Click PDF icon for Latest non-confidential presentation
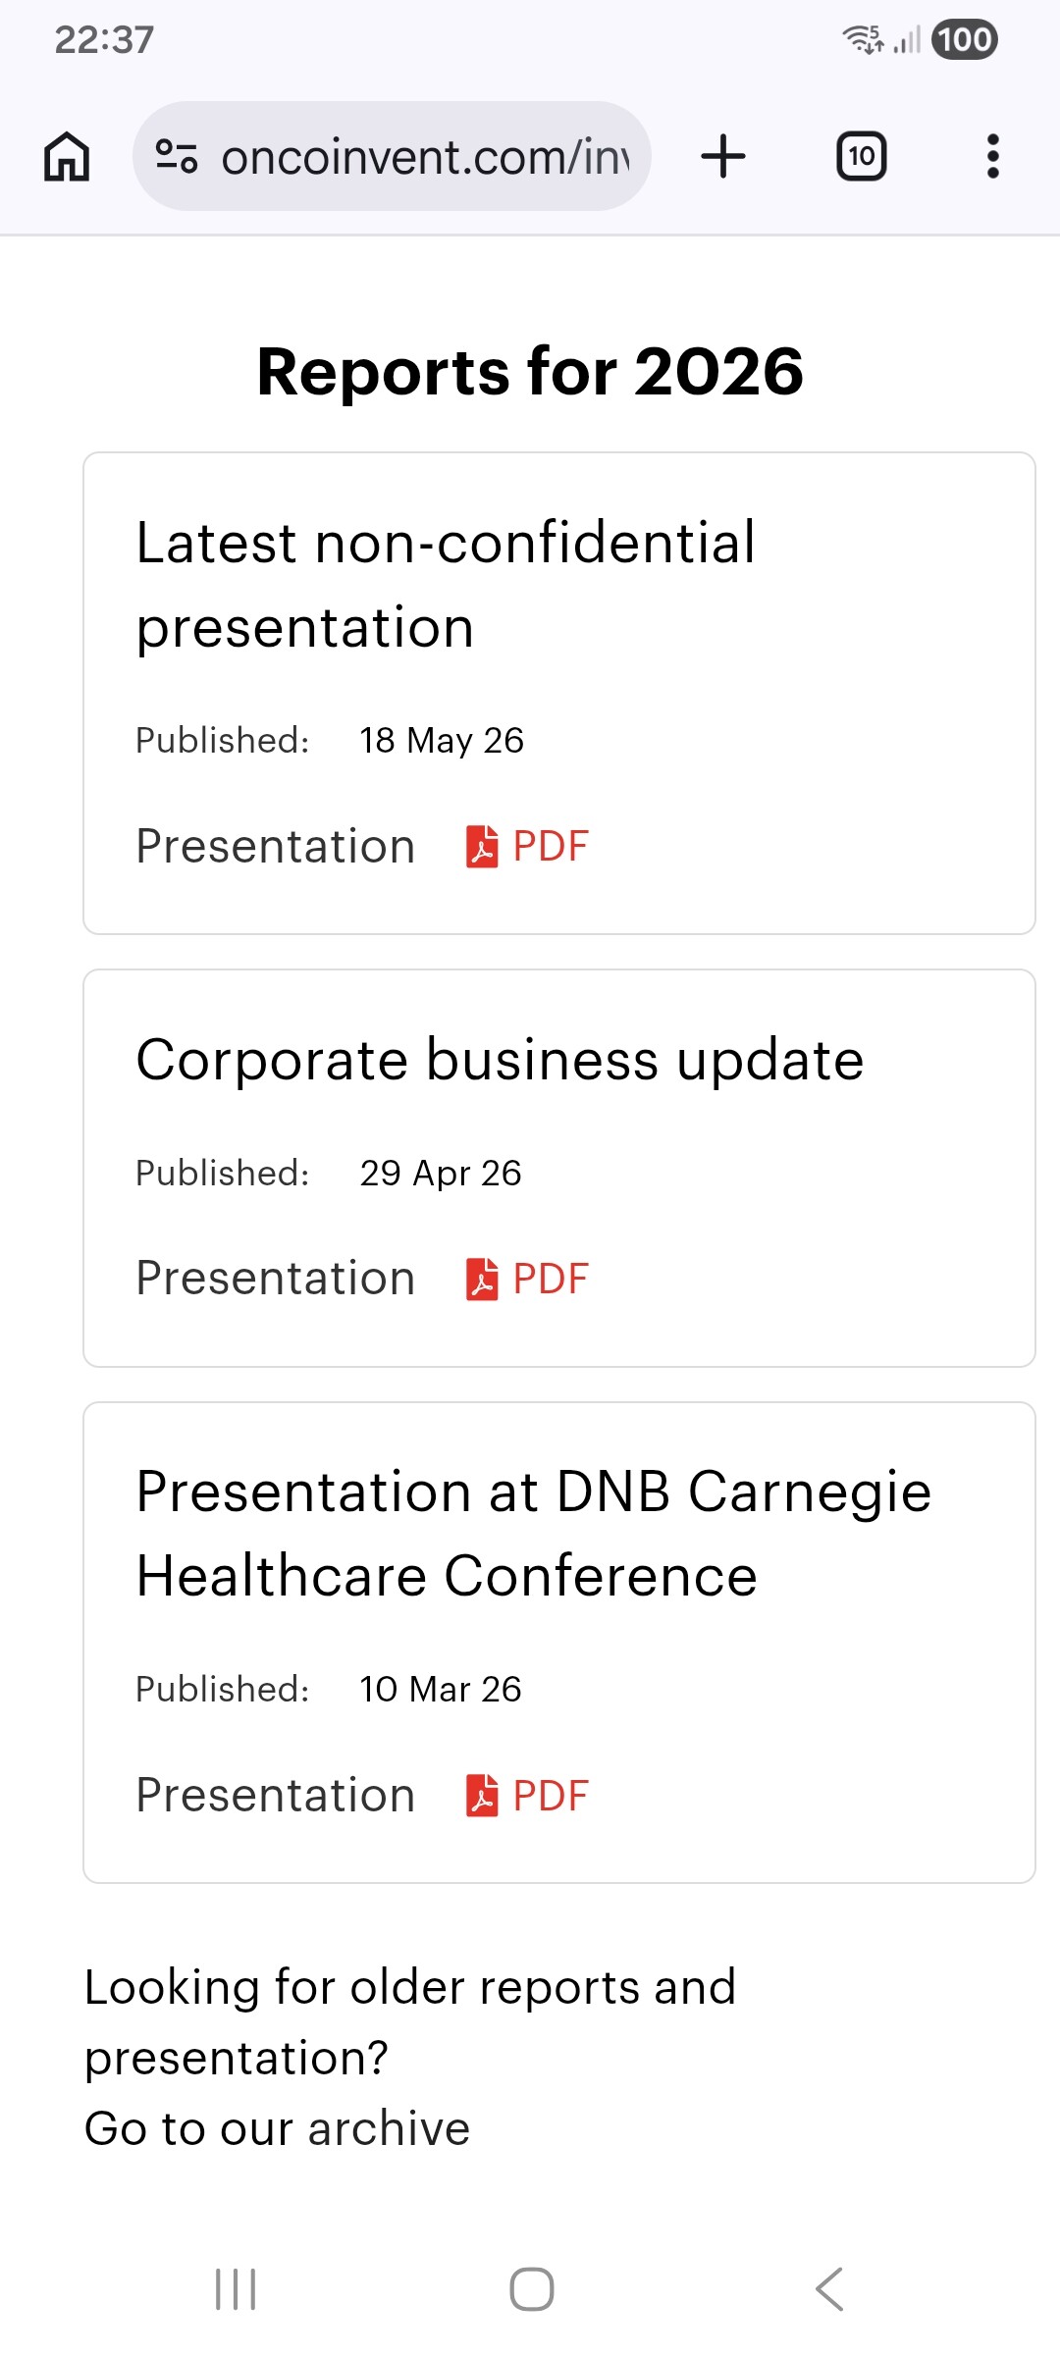This screenshot has height=2355, width=1060. click(x=482, y=847)
